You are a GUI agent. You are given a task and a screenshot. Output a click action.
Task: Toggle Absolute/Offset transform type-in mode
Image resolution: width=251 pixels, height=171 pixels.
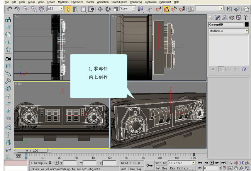point(56,163)
